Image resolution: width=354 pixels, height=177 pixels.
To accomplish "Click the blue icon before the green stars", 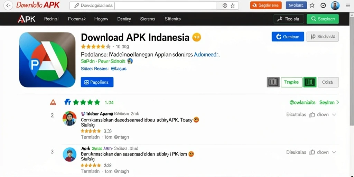I will click(x=67, y=102).
